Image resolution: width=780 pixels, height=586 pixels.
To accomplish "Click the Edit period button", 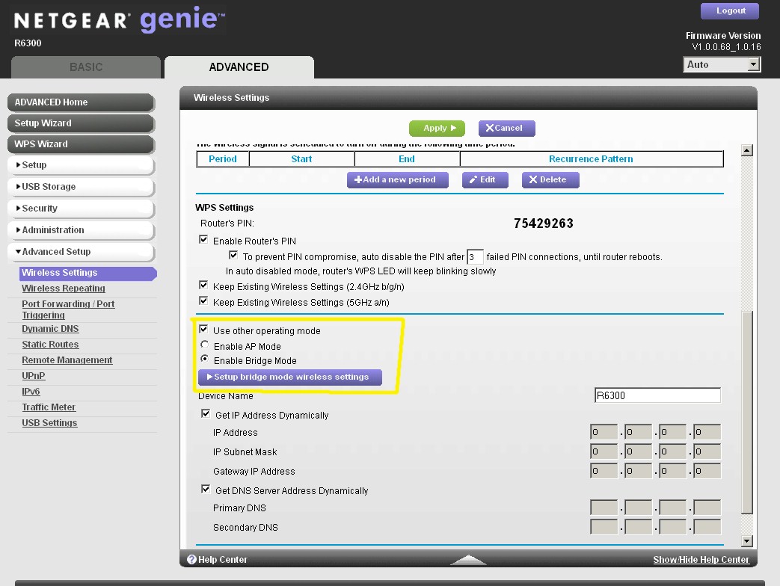I will pyautogui.click(x=485, y=180).
